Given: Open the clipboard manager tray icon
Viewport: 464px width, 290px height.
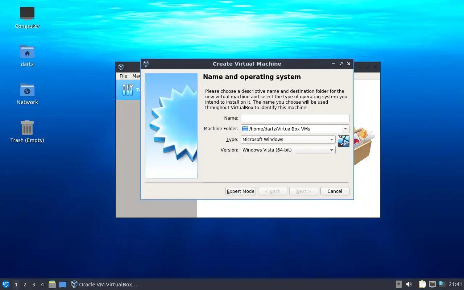Looking at the screenshot, I should click(x=422, y=284).
